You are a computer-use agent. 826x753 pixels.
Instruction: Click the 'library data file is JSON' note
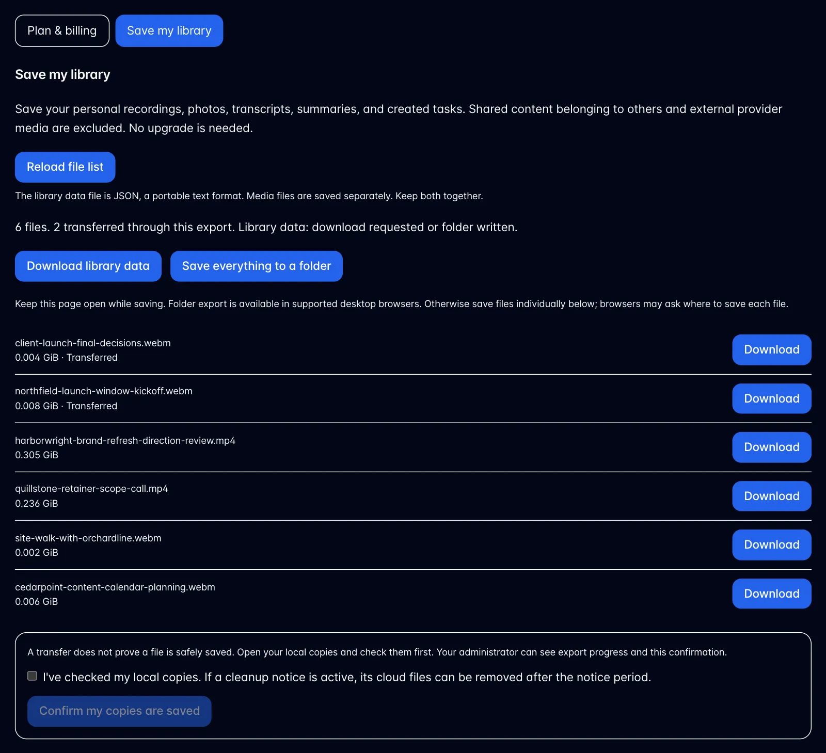[249, 196]
